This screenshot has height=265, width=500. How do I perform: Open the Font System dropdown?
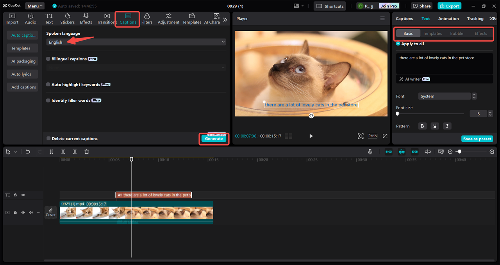coord(445,96)
